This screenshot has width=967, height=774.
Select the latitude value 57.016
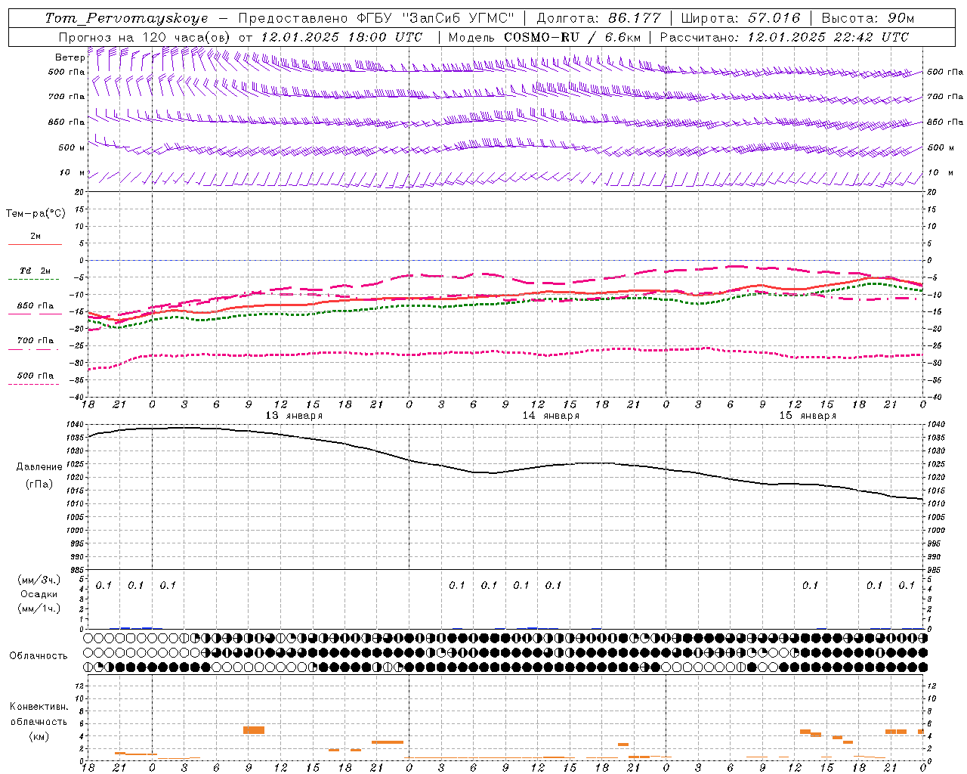coord(774,18)
